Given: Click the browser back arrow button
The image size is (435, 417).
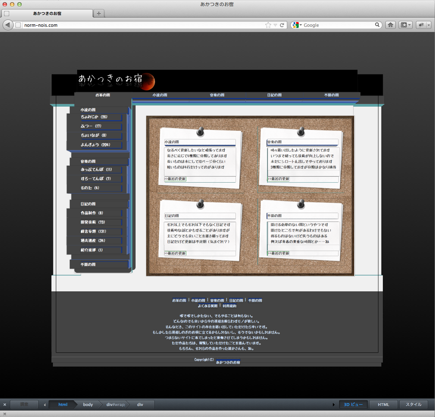Looking at the screenshot, I should coord(7,25).
